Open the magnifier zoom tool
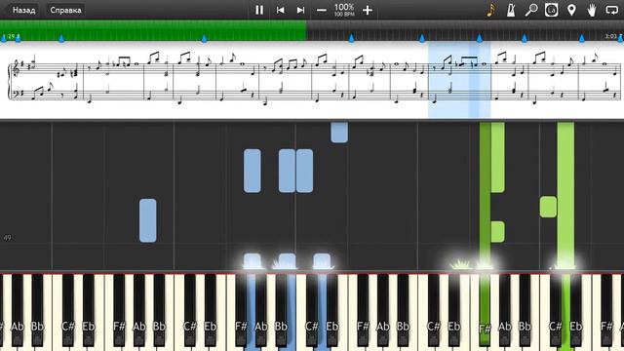This screenshot has height=351, width=624. (x=530, y=10)
